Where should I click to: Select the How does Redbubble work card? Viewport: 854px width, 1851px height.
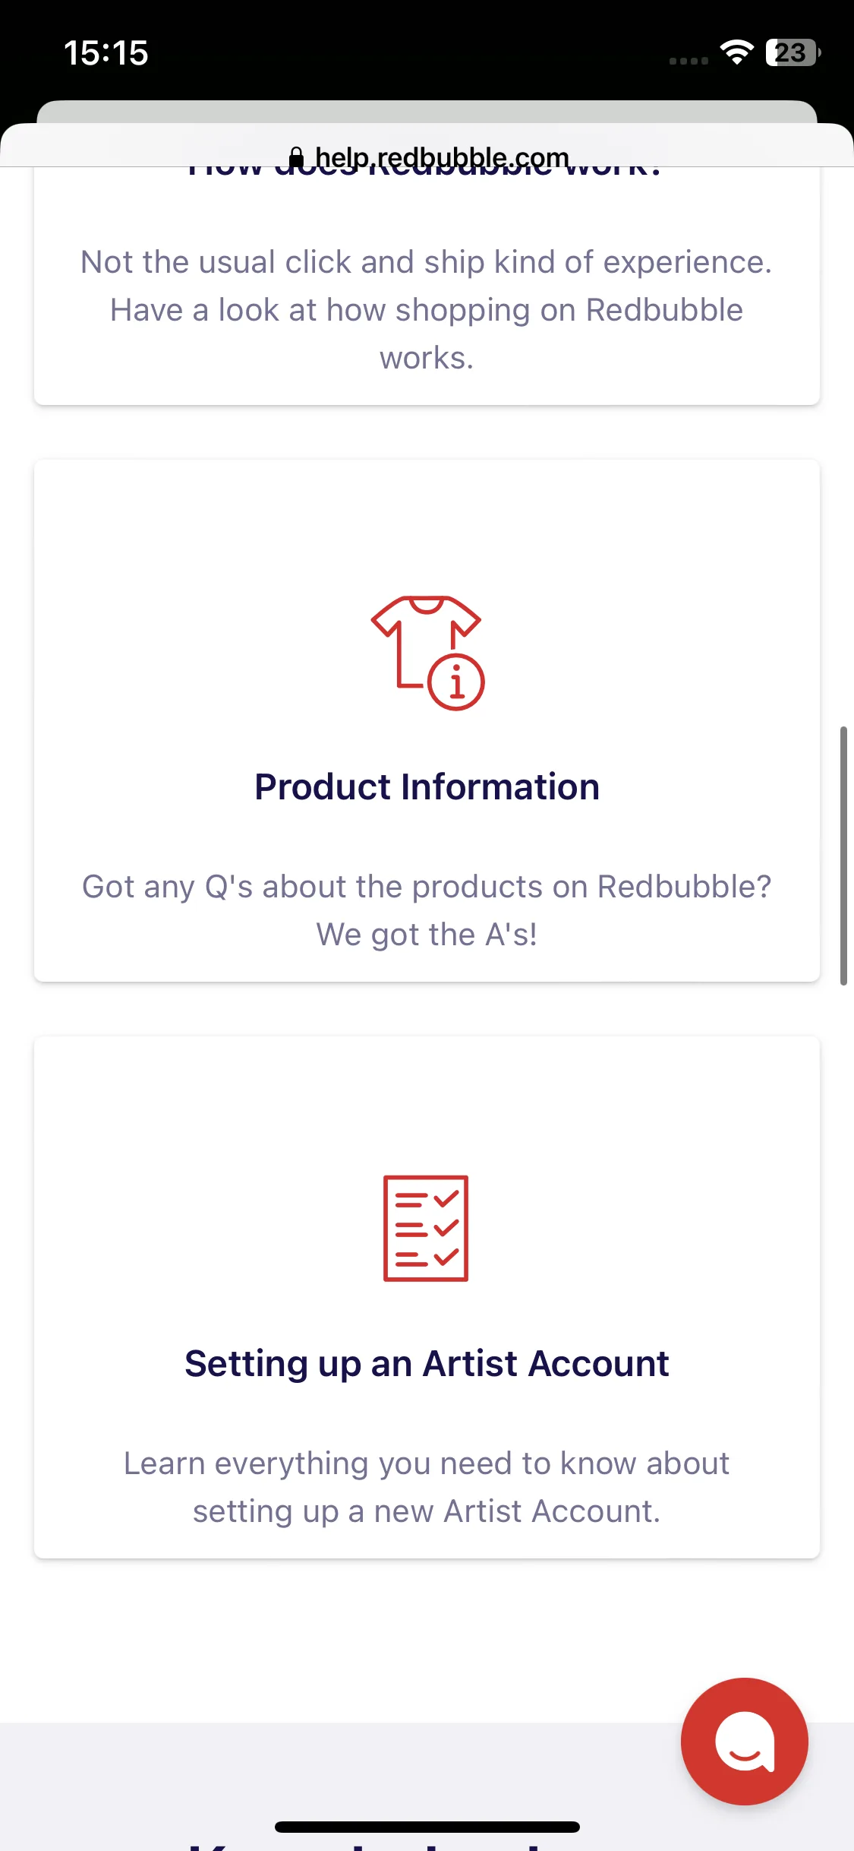[427, 286]
